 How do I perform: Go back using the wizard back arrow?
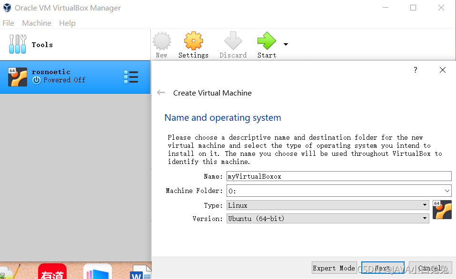click(x=161, y=93)
